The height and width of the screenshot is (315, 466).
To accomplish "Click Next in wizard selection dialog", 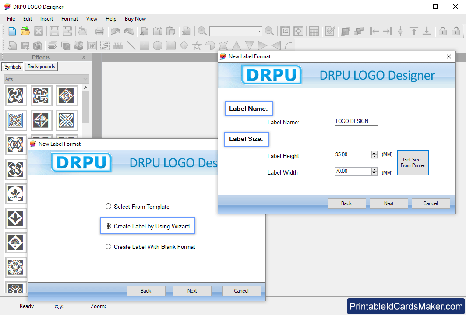I will pyautogui.click(x=192, y=291).
